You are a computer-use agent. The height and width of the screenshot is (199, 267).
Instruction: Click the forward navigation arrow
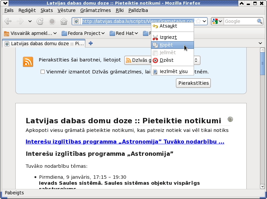pyautogui.click(x=20, y=21)
